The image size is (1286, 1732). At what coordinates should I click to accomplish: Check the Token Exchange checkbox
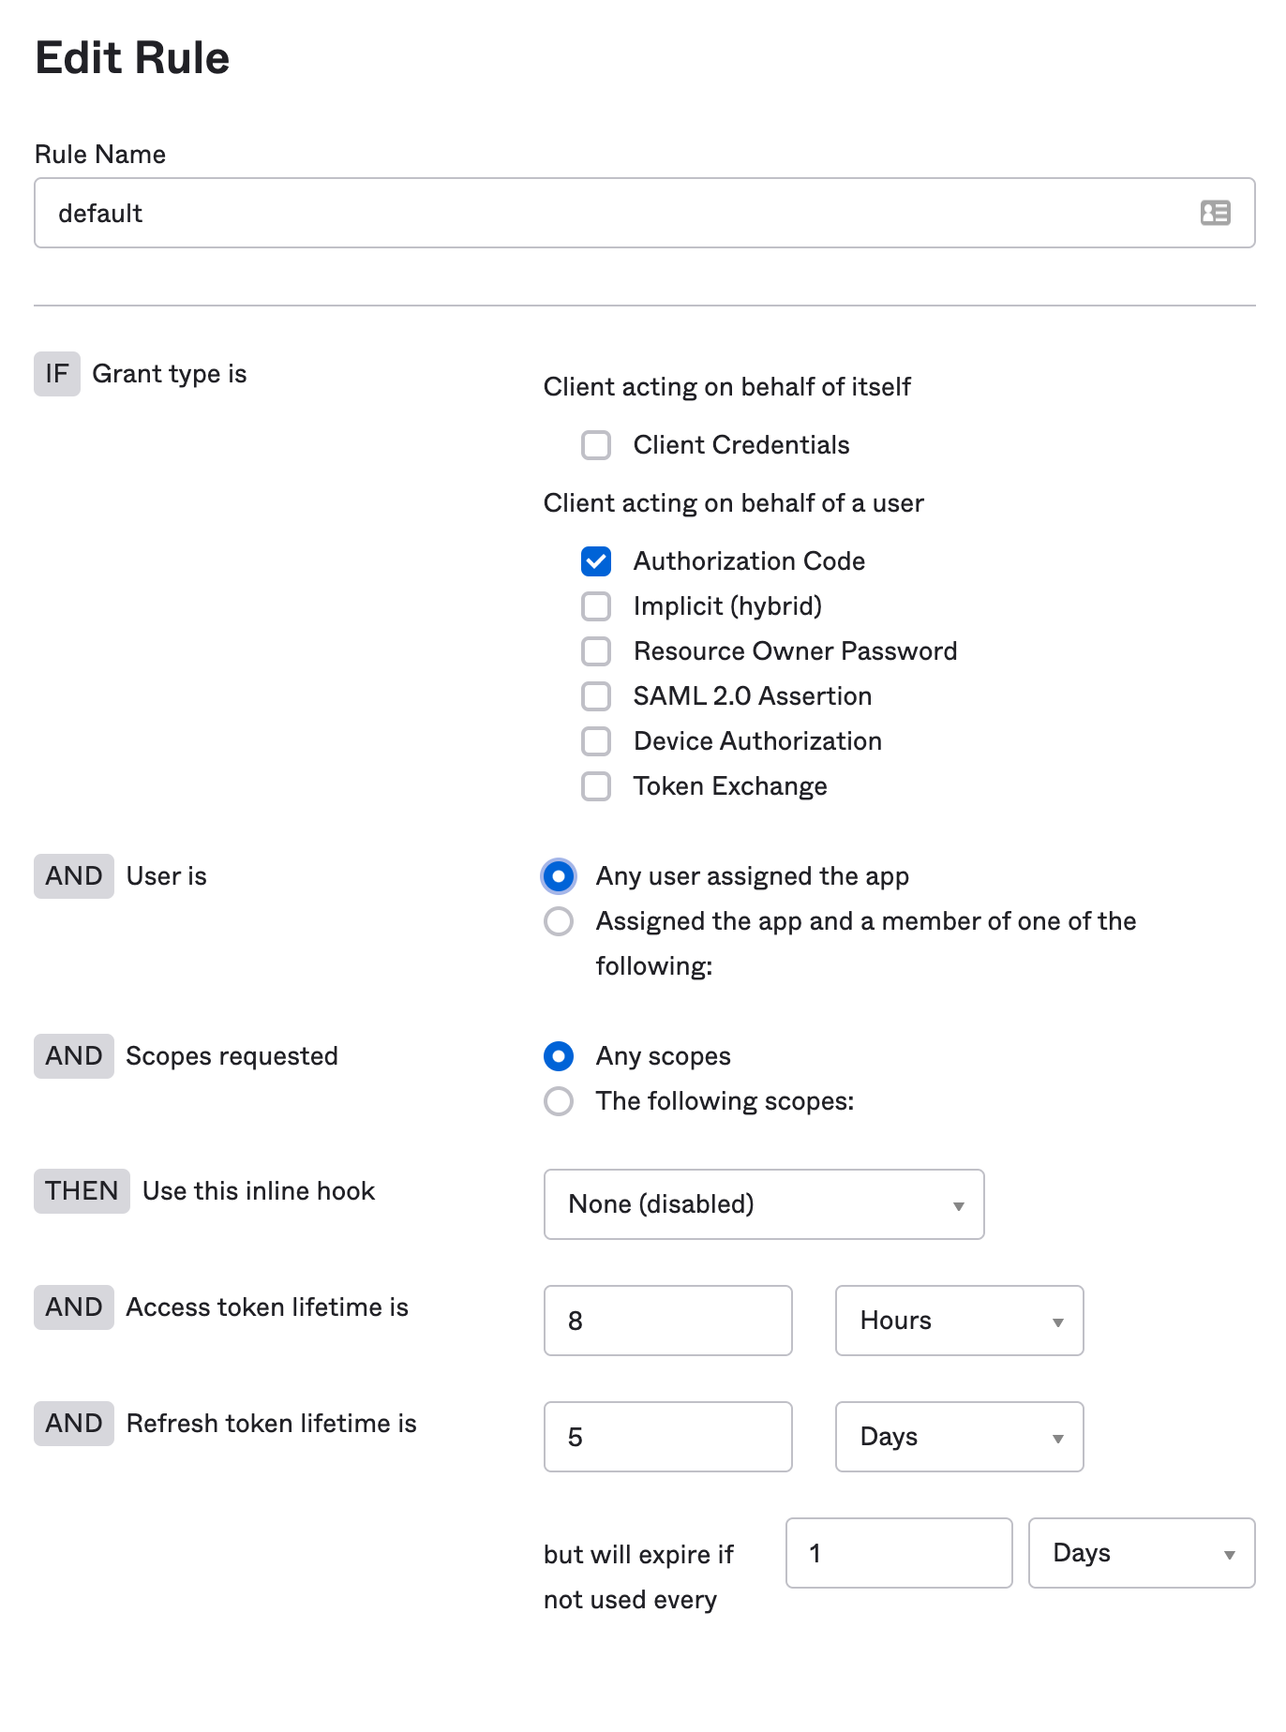pyautogui.click(x=596, y=786)
